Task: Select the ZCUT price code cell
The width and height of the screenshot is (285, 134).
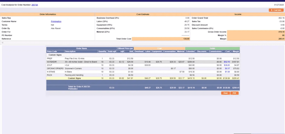Action: click(x=50, y=65)
